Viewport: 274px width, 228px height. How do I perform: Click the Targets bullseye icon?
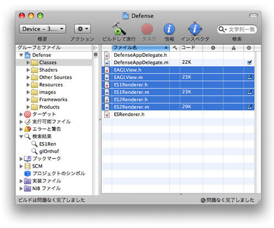(27, 114)
